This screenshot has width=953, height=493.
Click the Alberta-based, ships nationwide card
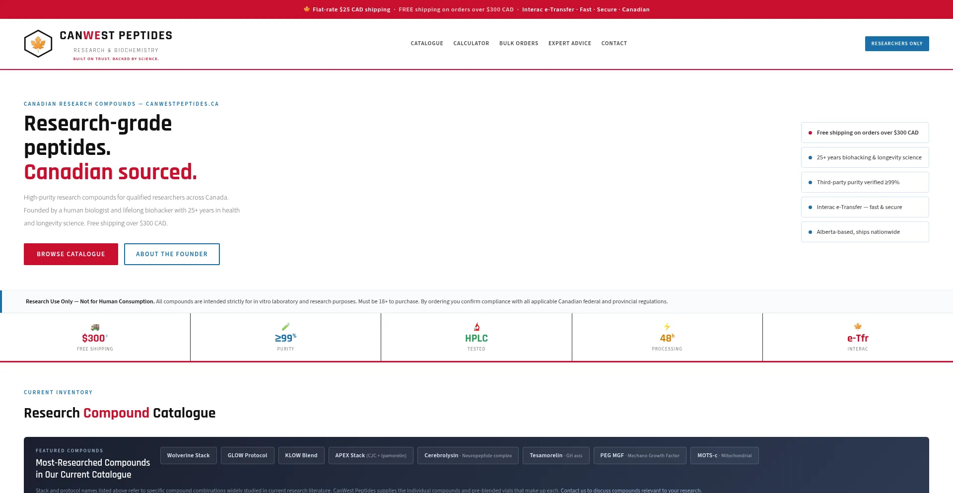865,232
